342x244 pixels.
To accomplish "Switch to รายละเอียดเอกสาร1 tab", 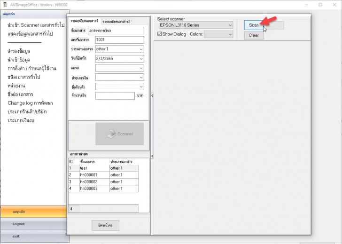I will tap(85, 21).
